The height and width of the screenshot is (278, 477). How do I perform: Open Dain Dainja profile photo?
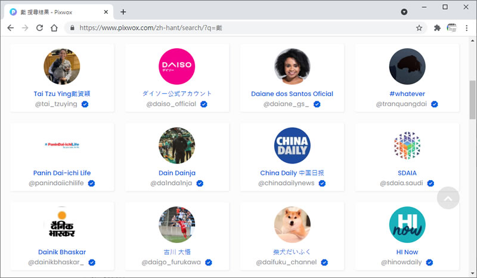(176, 146)
